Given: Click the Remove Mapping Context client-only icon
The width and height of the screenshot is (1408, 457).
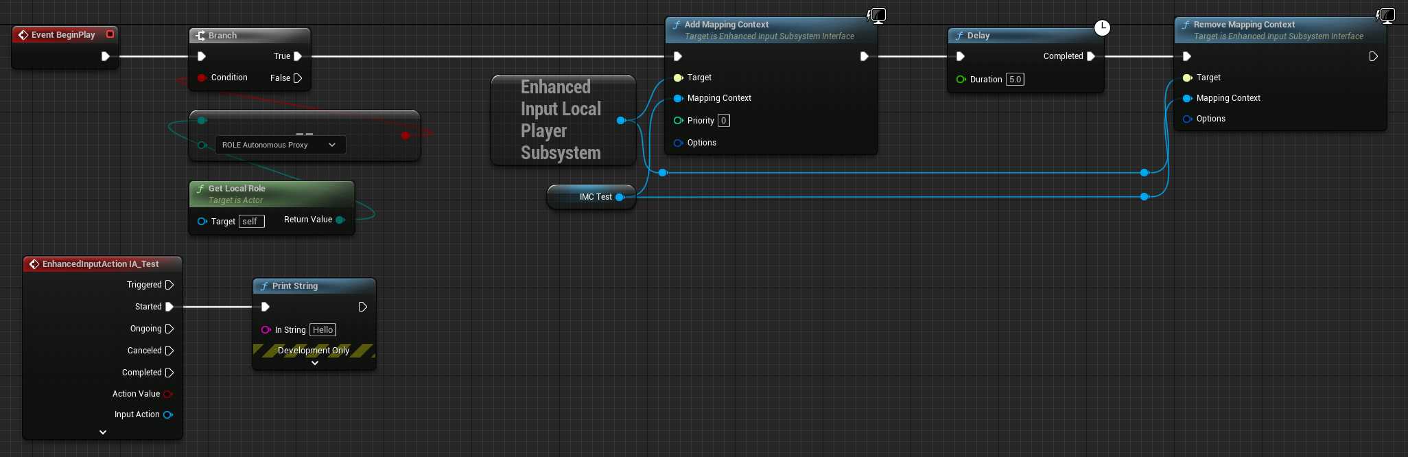Looking at the screenshot, I should click(1386, 15).
